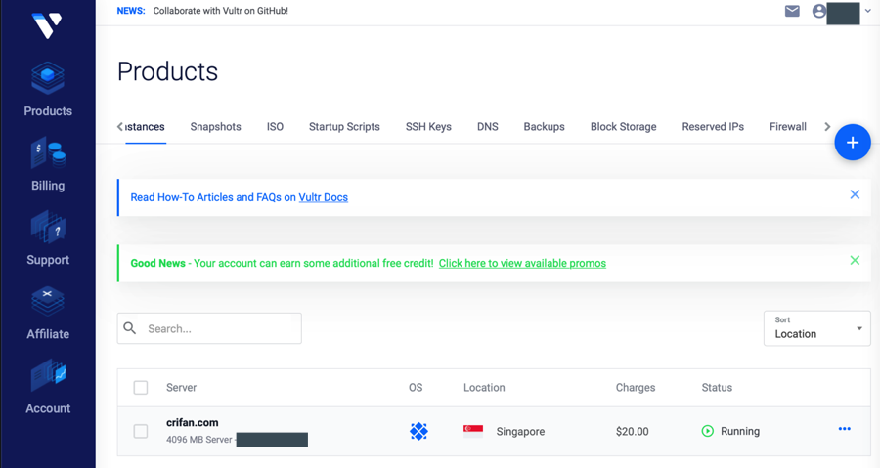Screen dimensions: 880x468
Task: Open the three-dots menu for crifan.com server
Action: point(844,430)
